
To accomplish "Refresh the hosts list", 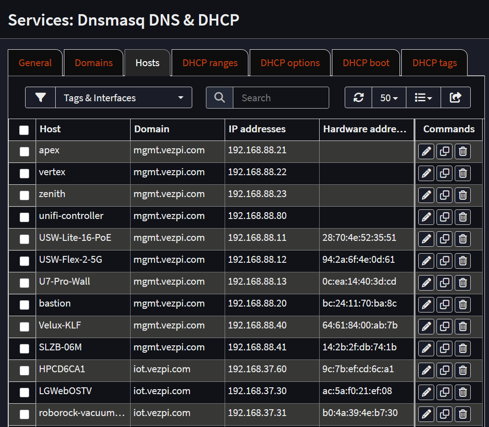I will [x=358, y=97].
